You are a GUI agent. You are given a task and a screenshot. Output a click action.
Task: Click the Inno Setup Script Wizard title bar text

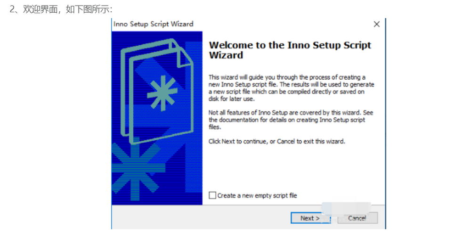tap(153, 24)
